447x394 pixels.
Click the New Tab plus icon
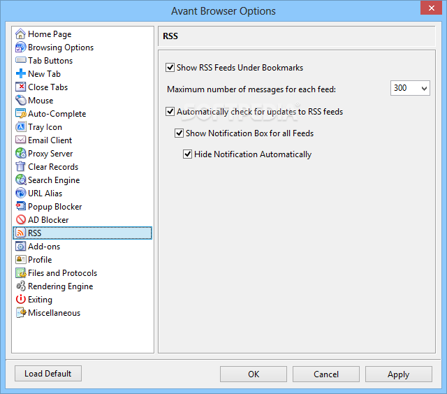tap(20, 74)
